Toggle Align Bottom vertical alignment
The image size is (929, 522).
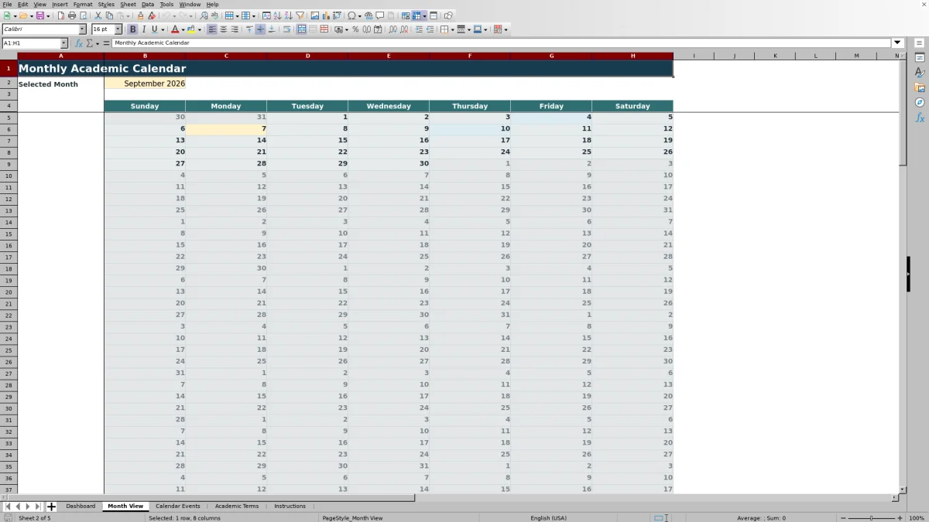pyautogui.click(x=272, y=29)
